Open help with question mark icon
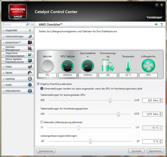 [x=162, y=25]
